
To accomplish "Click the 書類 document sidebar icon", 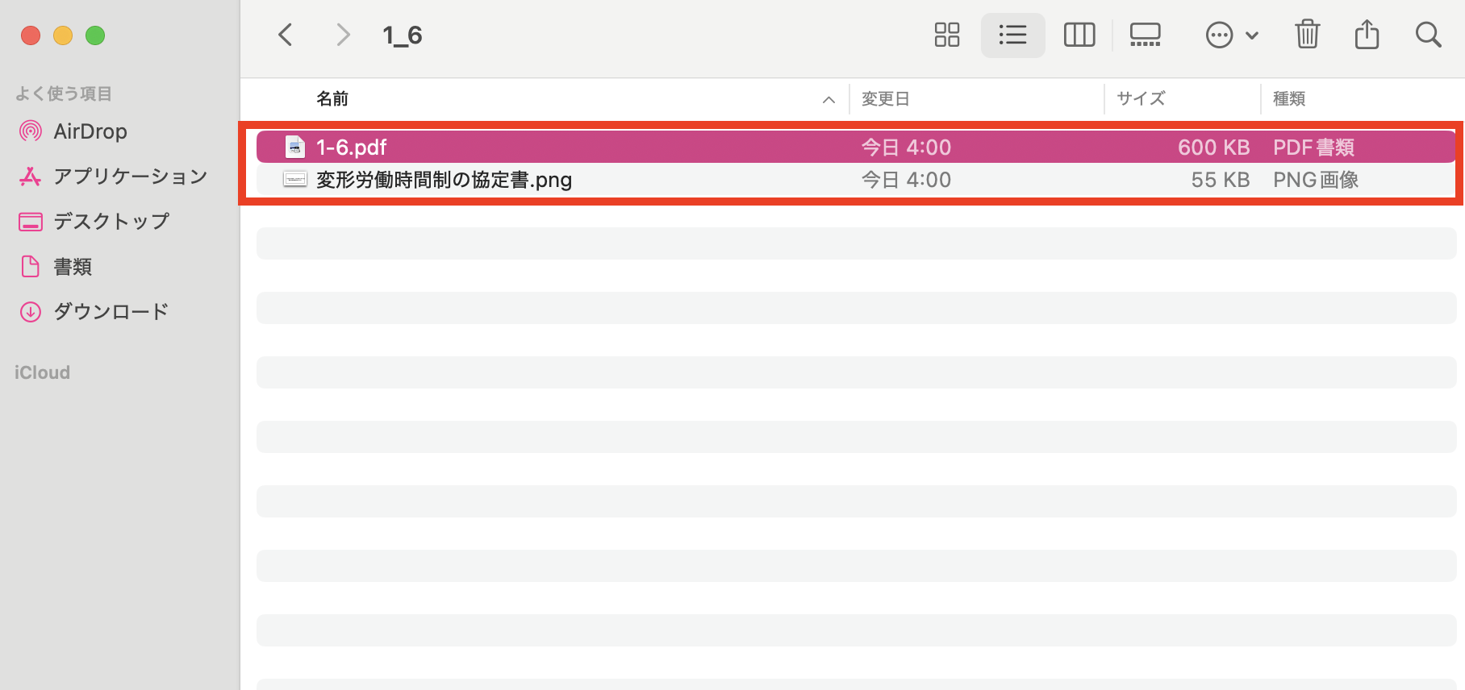I will tap(31, 267).
